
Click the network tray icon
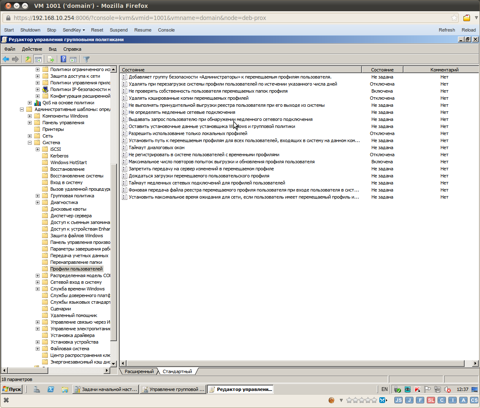[x=438, y=389]
